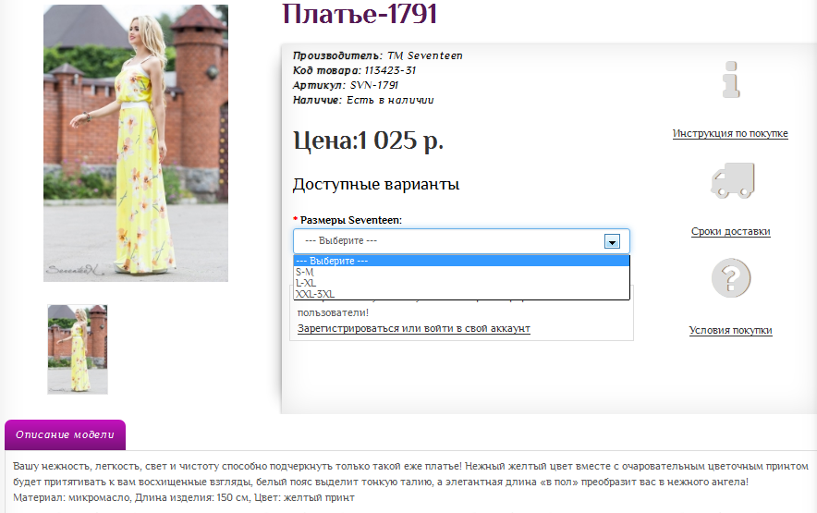
Task: Select size S-M in the list
Action: click(x=461, y=272)
